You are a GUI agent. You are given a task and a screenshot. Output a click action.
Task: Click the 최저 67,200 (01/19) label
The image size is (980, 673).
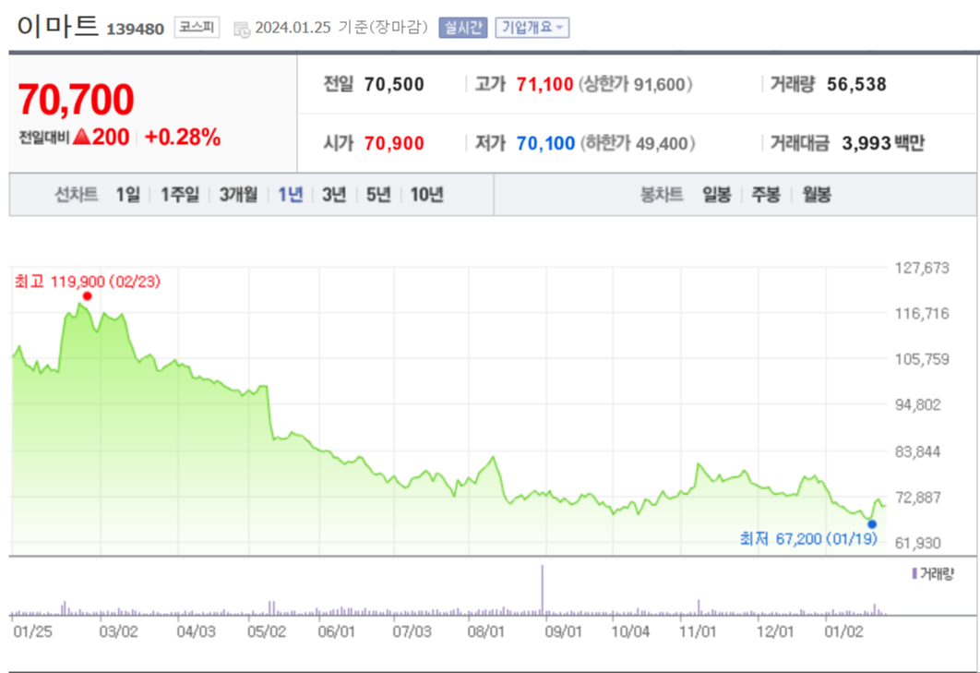pyautogui.click(x=808, y=538)
